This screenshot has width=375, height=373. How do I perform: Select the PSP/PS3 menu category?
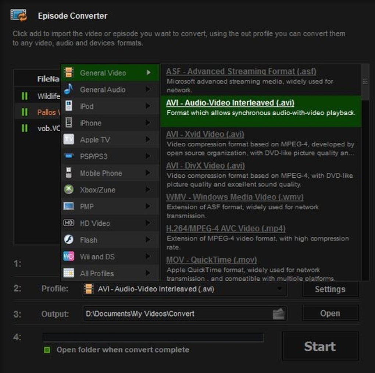[x=110, y=156]
